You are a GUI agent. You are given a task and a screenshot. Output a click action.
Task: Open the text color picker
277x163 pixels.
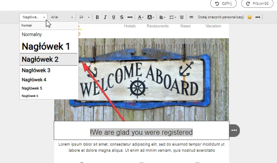click(140, 17)
